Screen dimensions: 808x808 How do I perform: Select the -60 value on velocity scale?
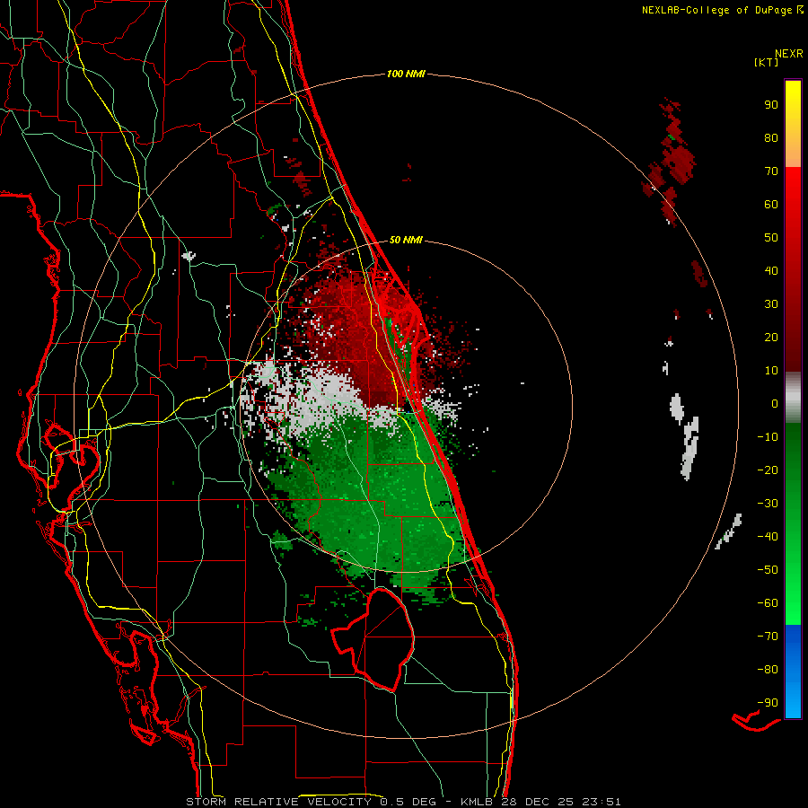pos(768,603)
